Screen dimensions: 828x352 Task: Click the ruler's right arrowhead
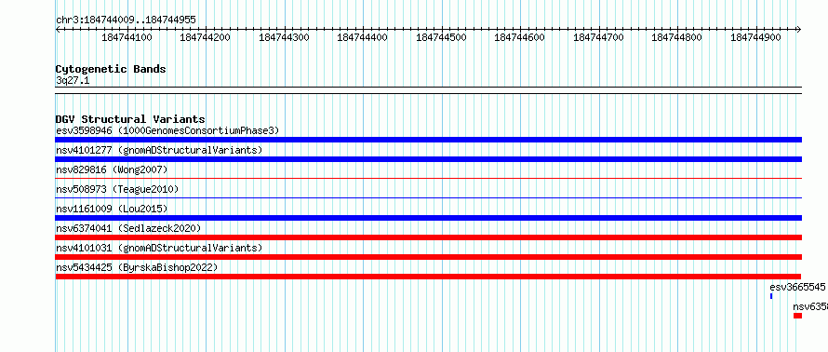[799, 30]
